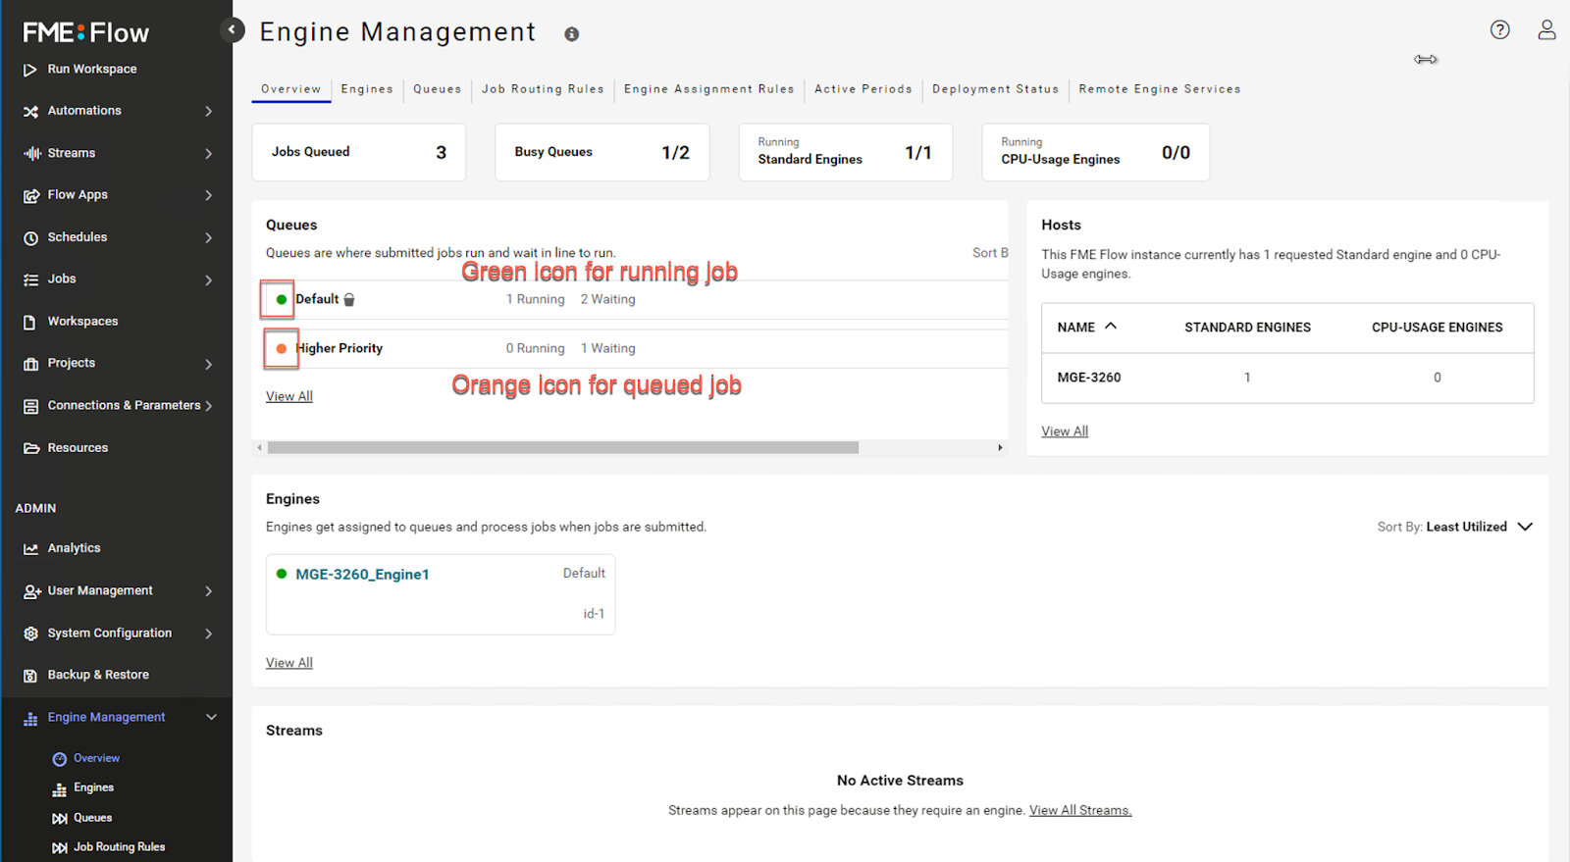Click the Jobs Queued summary card
Viewport: 1570px width, 862px height.
click(x=359, y=152)
